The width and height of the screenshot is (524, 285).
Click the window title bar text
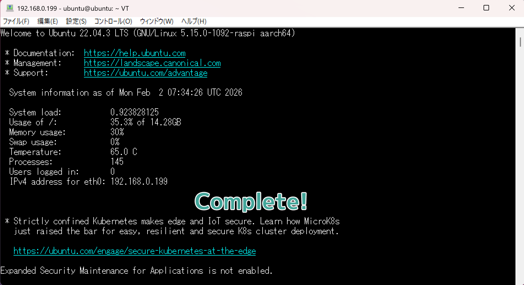coord(73,9)
